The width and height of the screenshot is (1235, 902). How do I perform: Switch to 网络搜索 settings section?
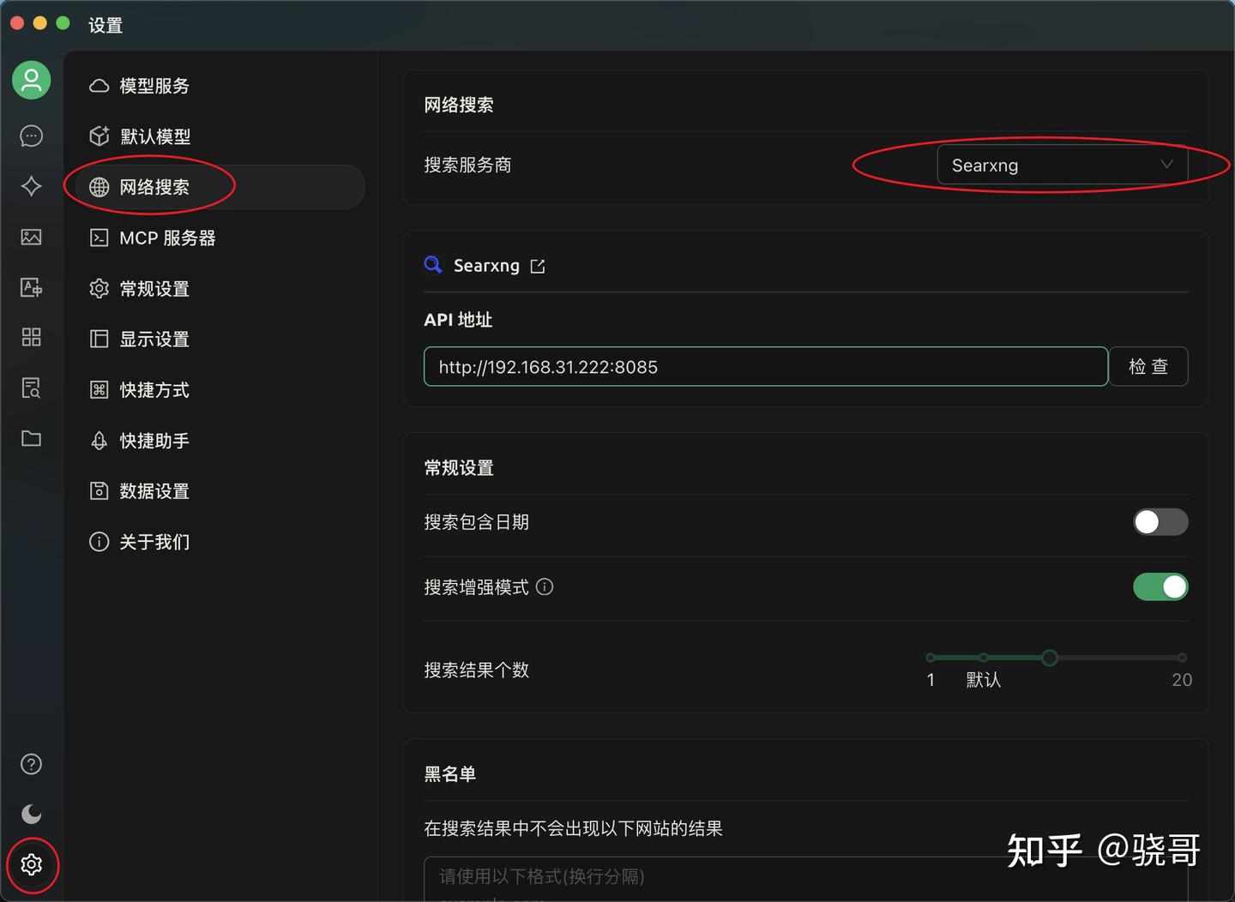154,187
